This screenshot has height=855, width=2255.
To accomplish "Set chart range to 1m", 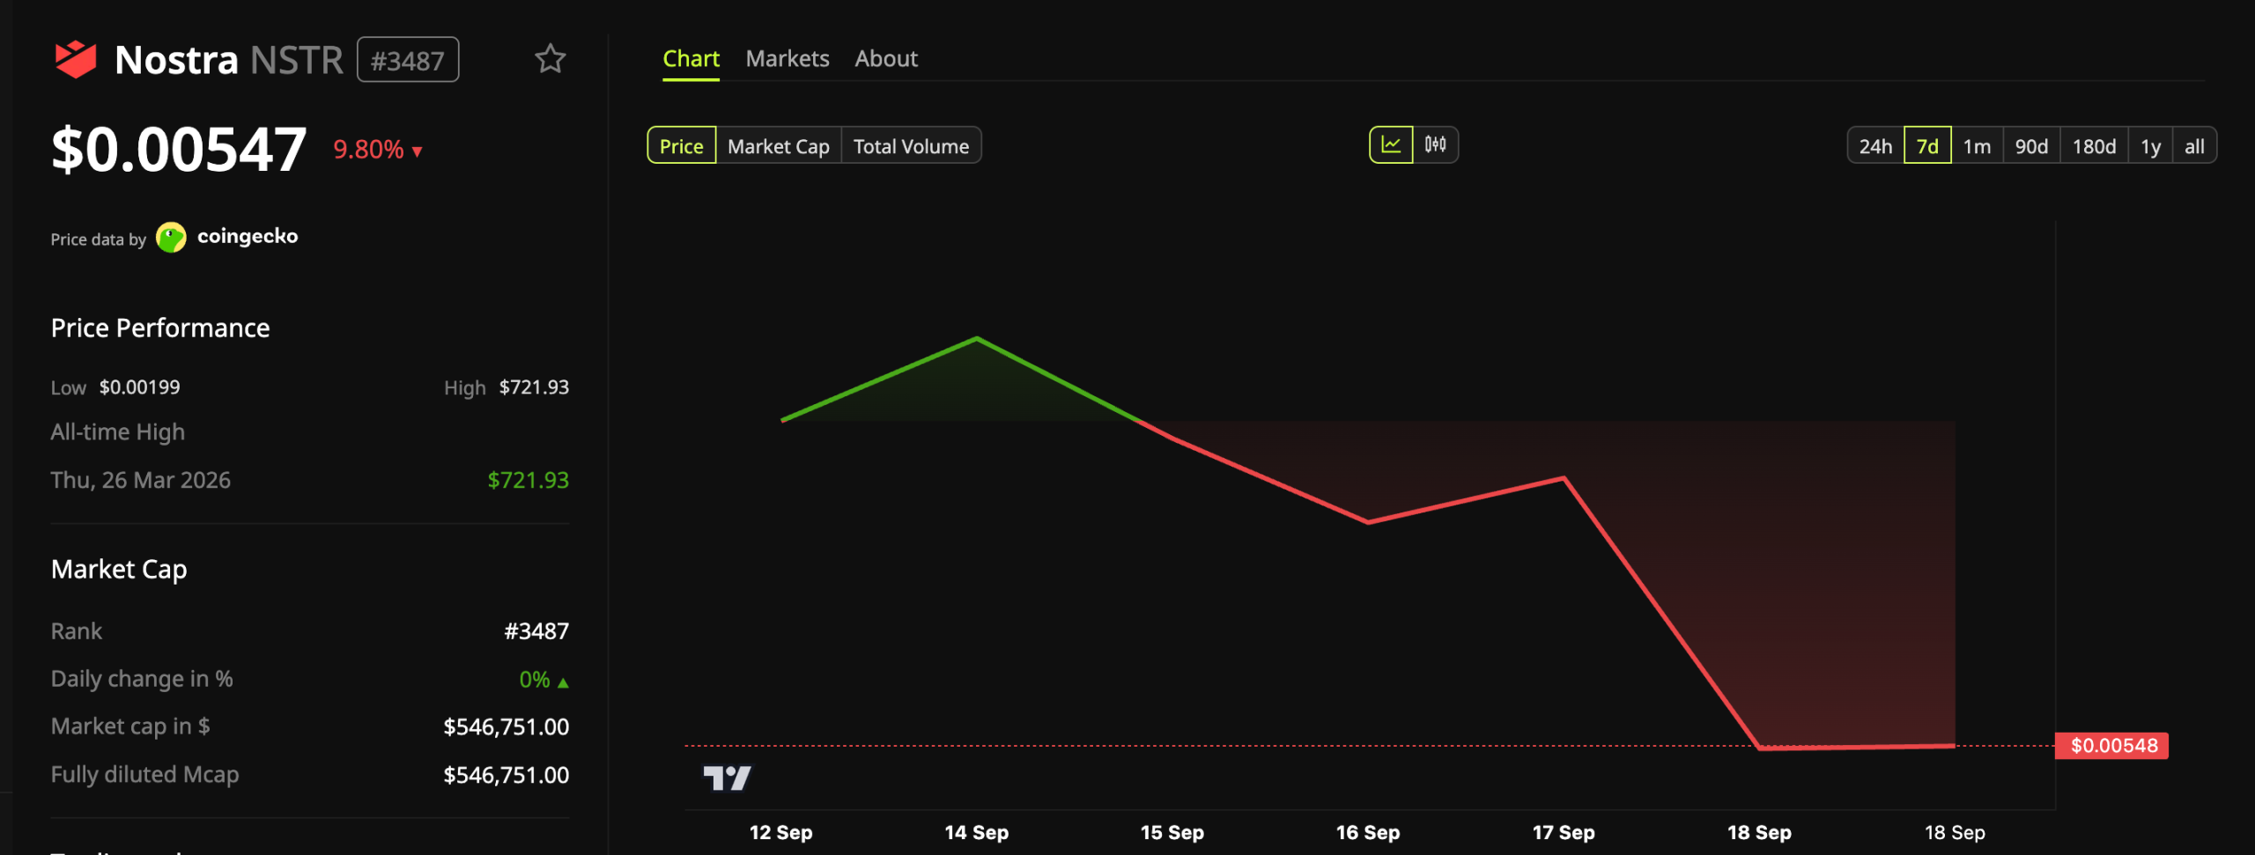I will coord(1977,145).
